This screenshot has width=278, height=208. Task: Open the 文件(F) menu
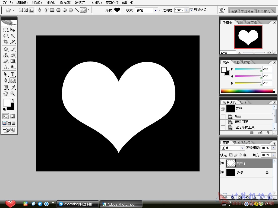click(7, 3)
